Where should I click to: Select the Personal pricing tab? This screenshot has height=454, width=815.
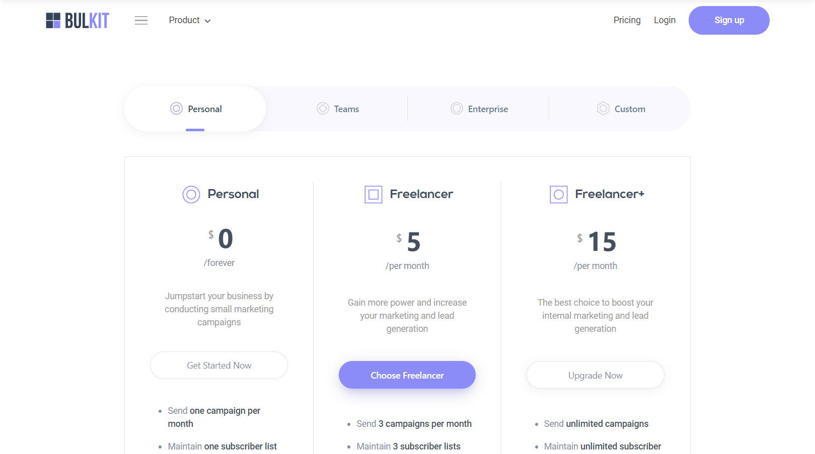[x=196, y=109]
